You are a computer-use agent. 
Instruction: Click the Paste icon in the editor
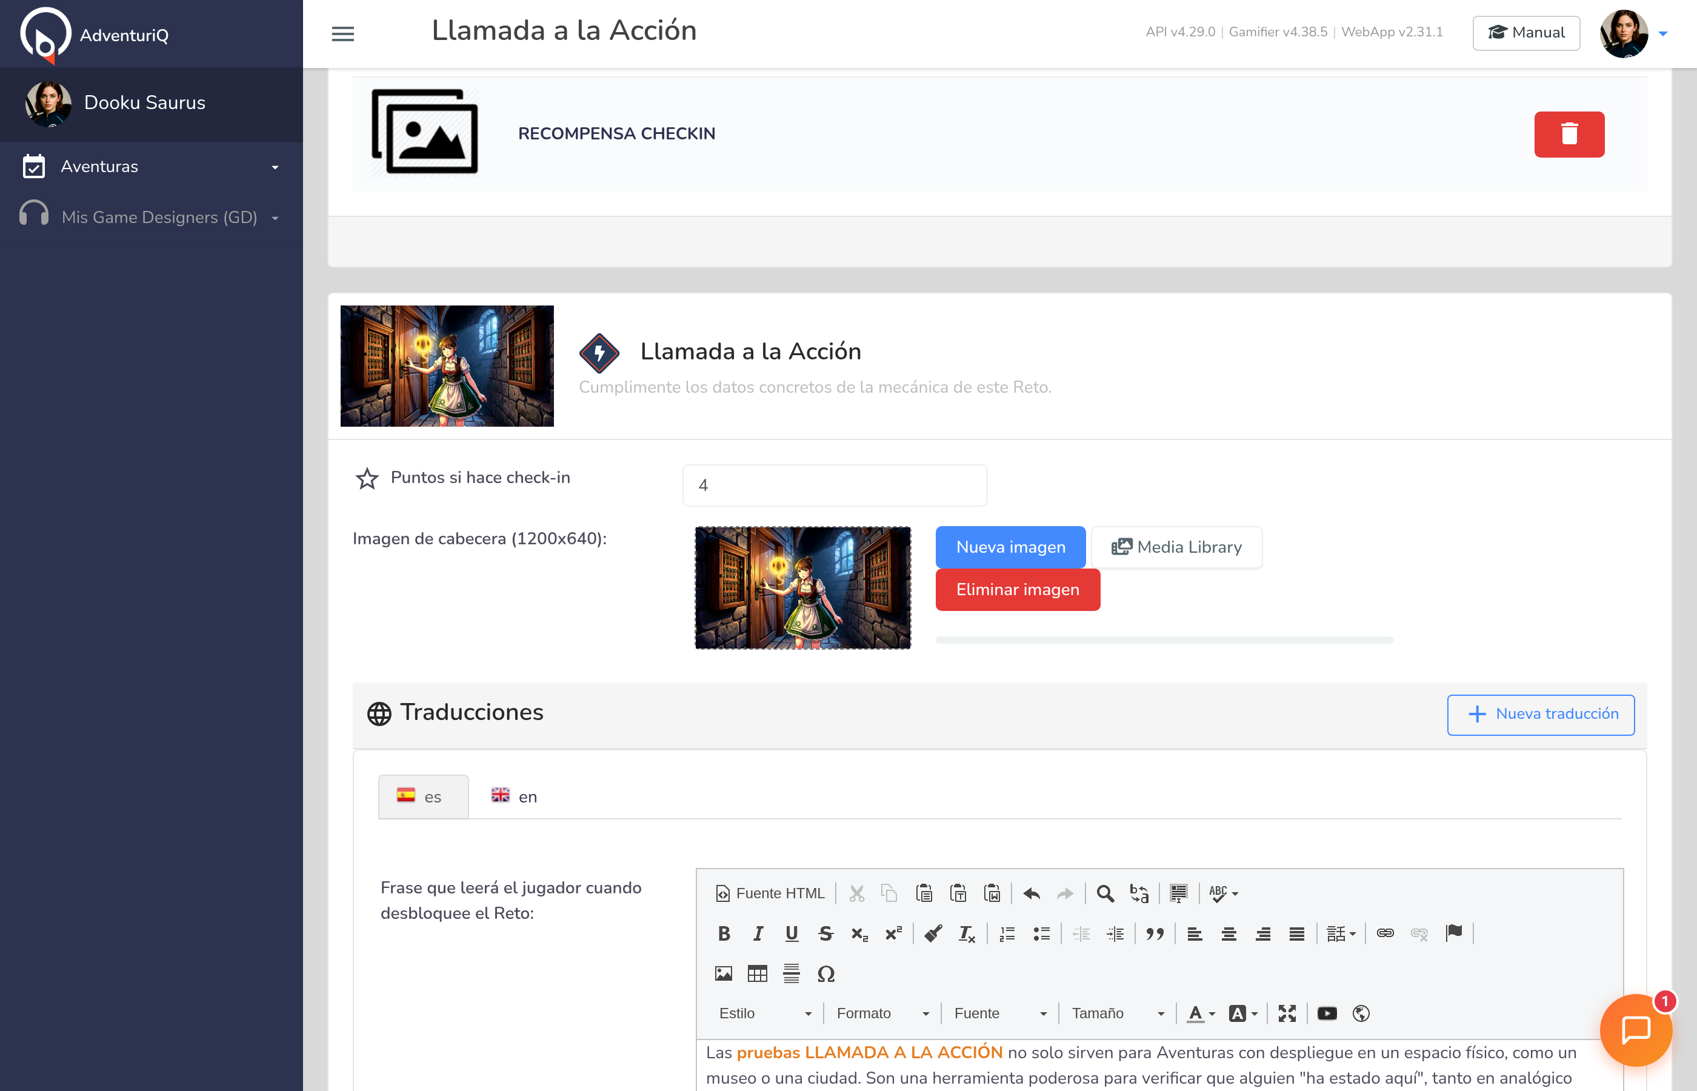point(924,893)
